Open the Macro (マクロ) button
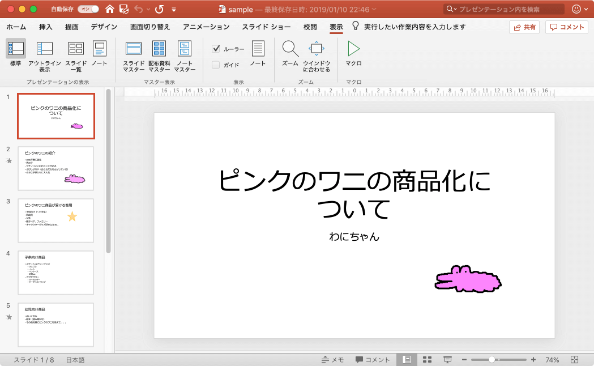Image resolution: width=594 pixels, height=366 pixels. 353,54
